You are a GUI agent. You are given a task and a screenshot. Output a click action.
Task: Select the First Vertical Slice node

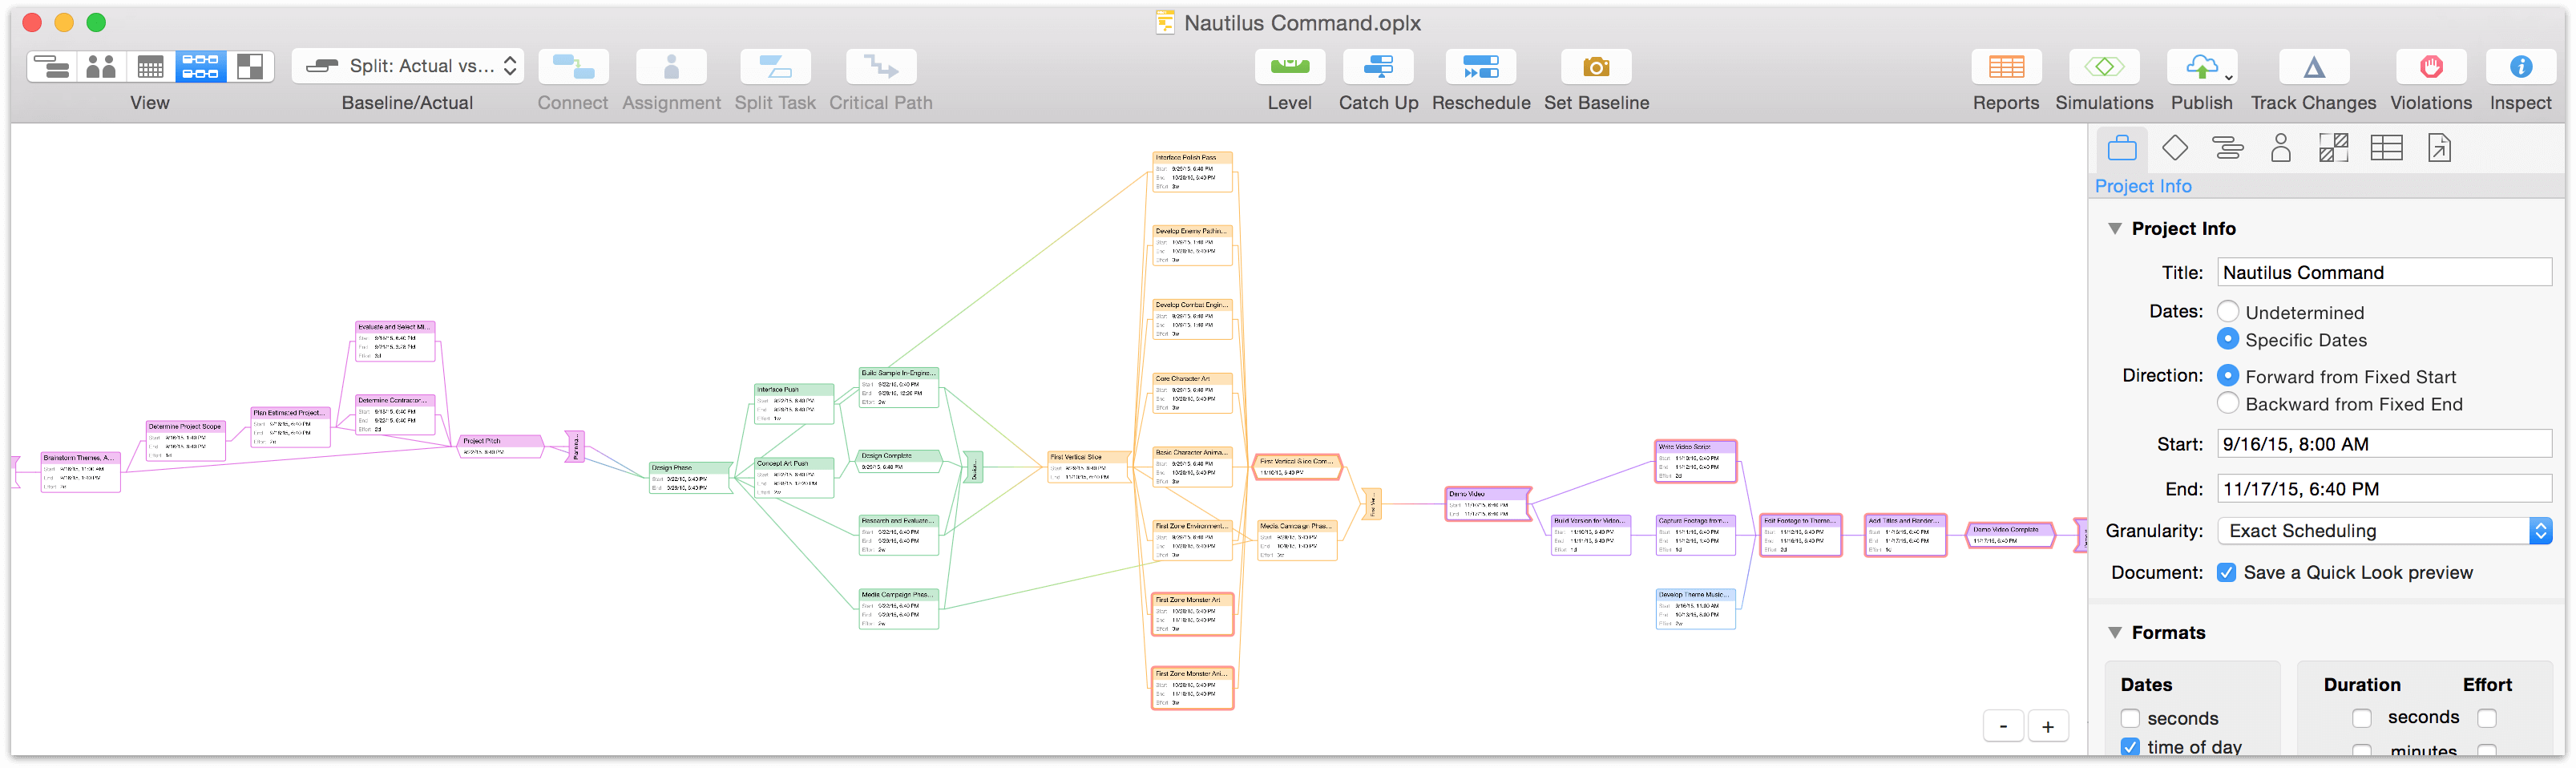tap(1088, 467)
